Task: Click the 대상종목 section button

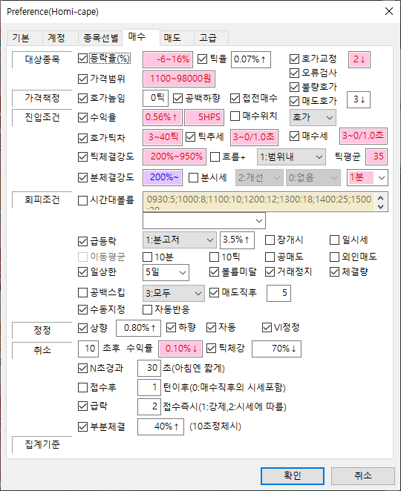Action: pyautogui.click(x=42, y=59)
